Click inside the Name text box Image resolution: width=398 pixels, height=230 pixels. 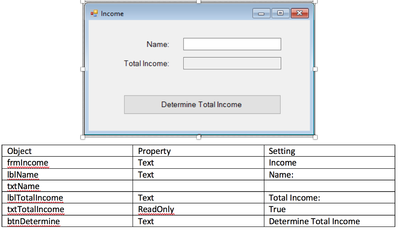(232, 44)
